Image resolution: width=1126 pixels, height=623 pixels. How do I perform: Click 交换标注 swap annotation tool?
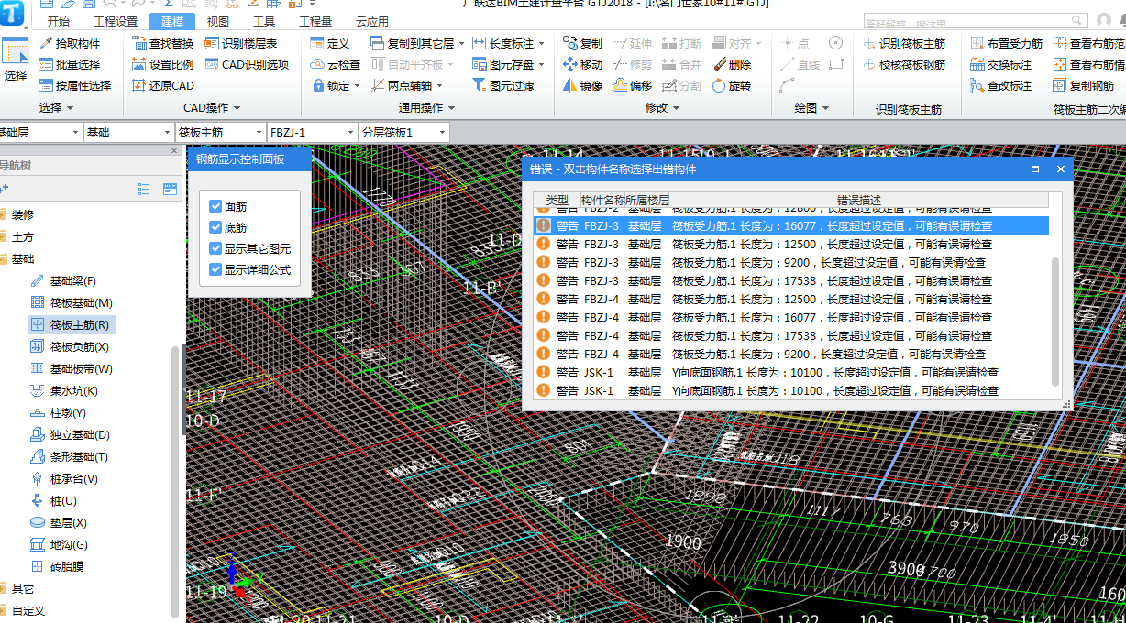[x=1000, y=64]
